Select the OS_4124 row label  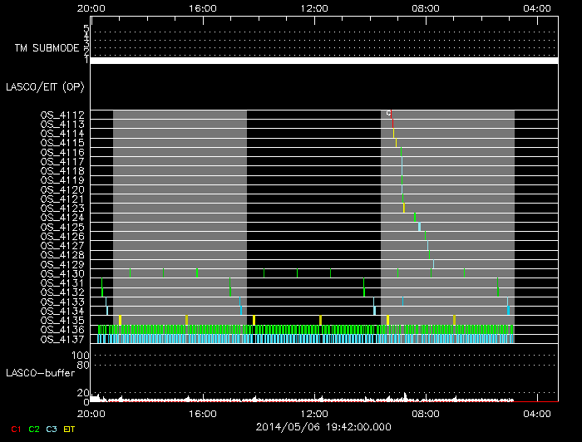coord(62,218)
